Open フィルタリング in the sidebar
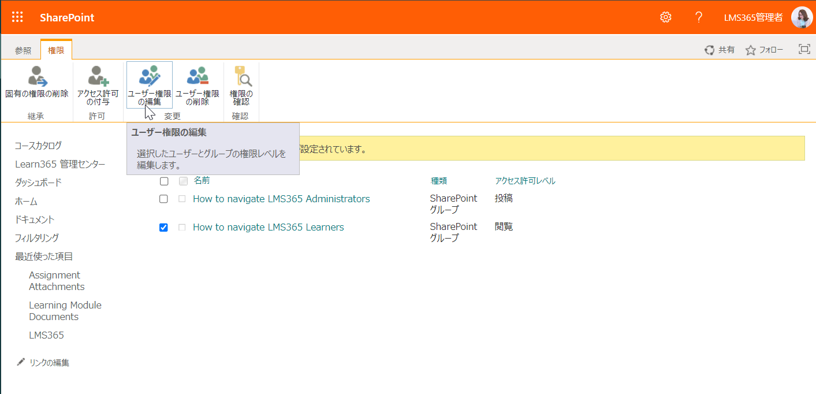816x394 pixels. (x=37, y=238)
